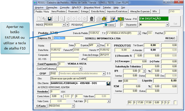Click the notepad with pen edit icon

click(x=112, y=19)
